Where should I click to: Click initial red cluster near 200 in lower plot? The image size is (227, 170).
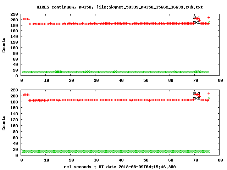[x=26, y=95]
